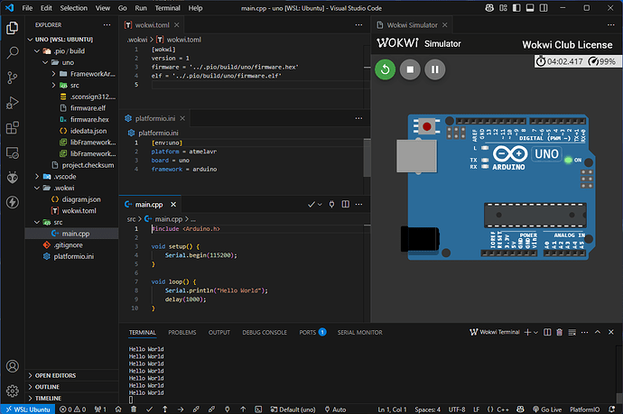Open the Customize Layout button
The image size is (623, 414).
[x=504, y=8]
